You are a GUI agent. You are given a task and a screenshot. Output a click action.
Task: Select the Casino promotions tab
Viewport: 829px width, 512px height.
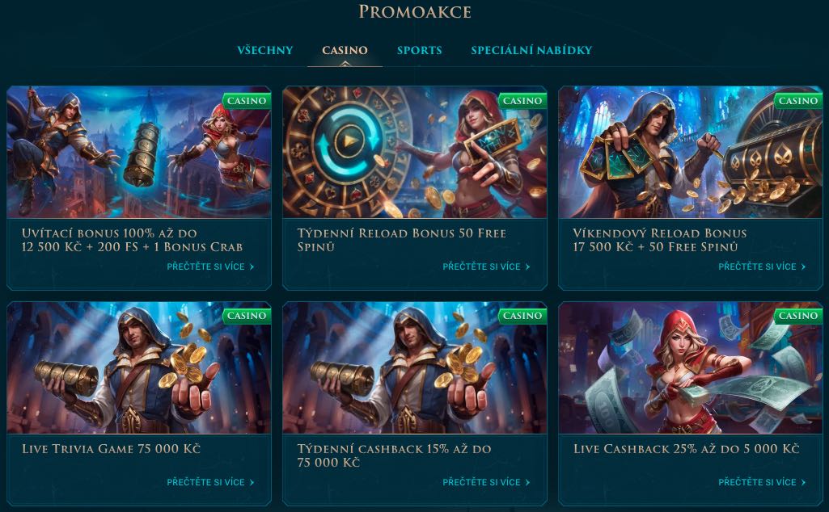345,50
